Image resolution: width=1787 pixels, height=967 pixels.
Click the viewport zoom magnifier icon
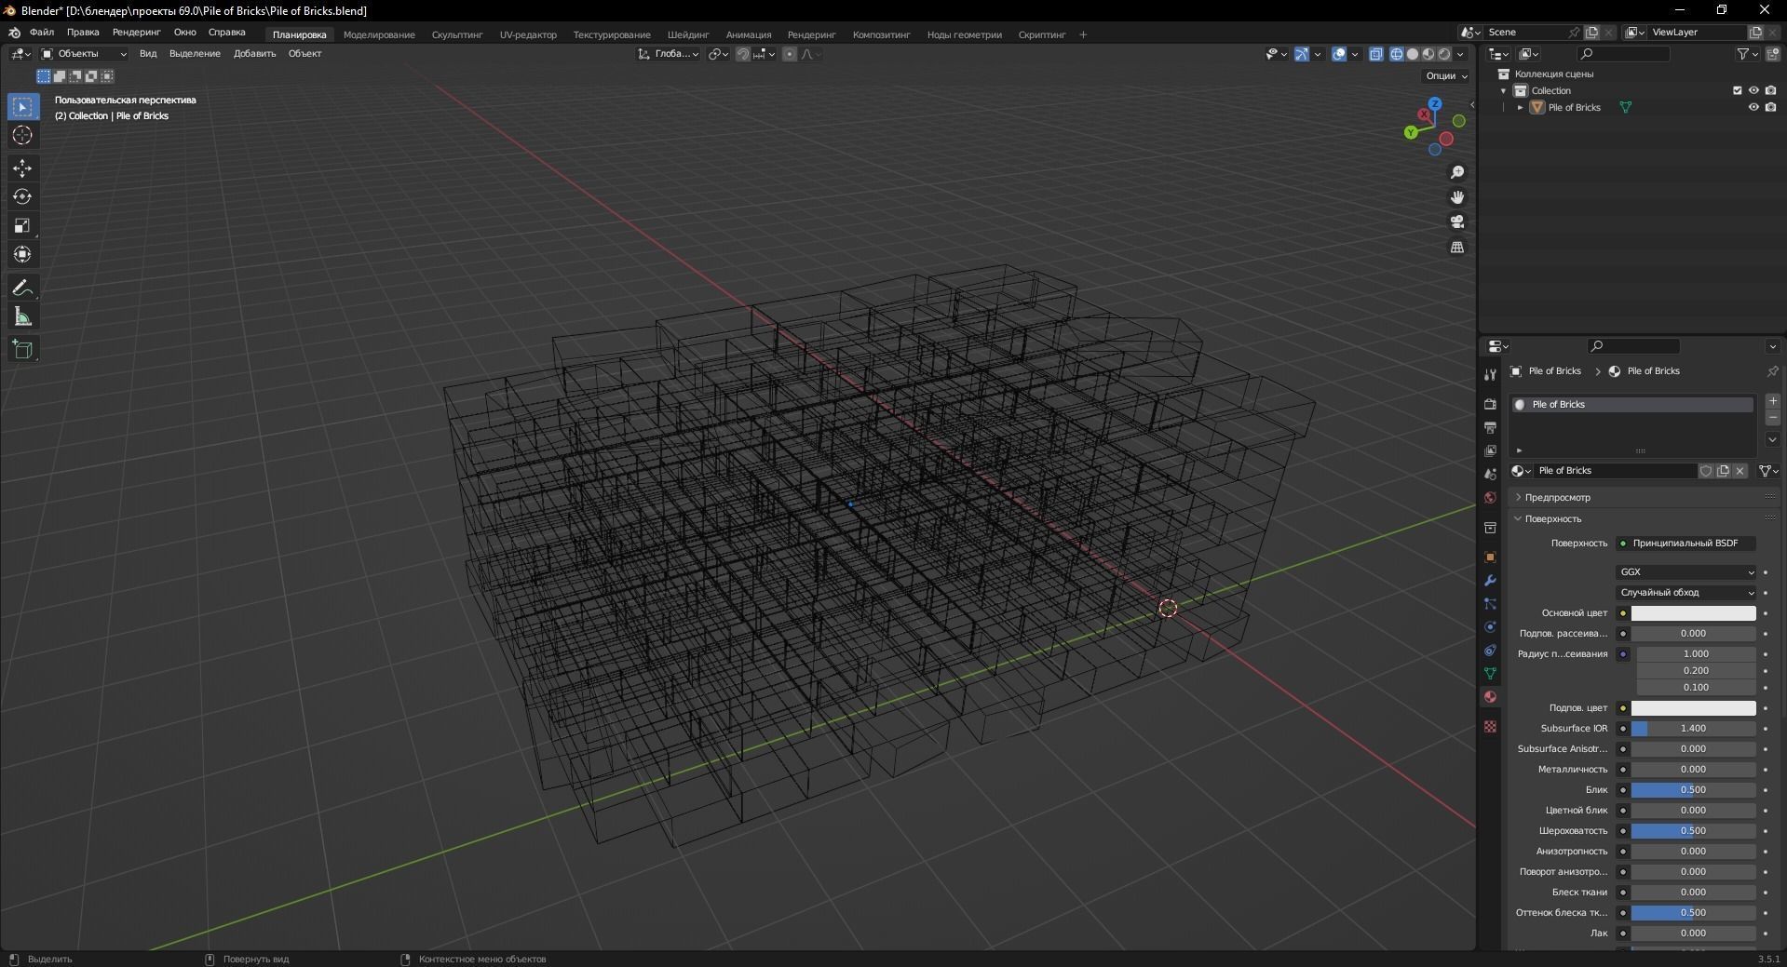[x=1457, y=172]
